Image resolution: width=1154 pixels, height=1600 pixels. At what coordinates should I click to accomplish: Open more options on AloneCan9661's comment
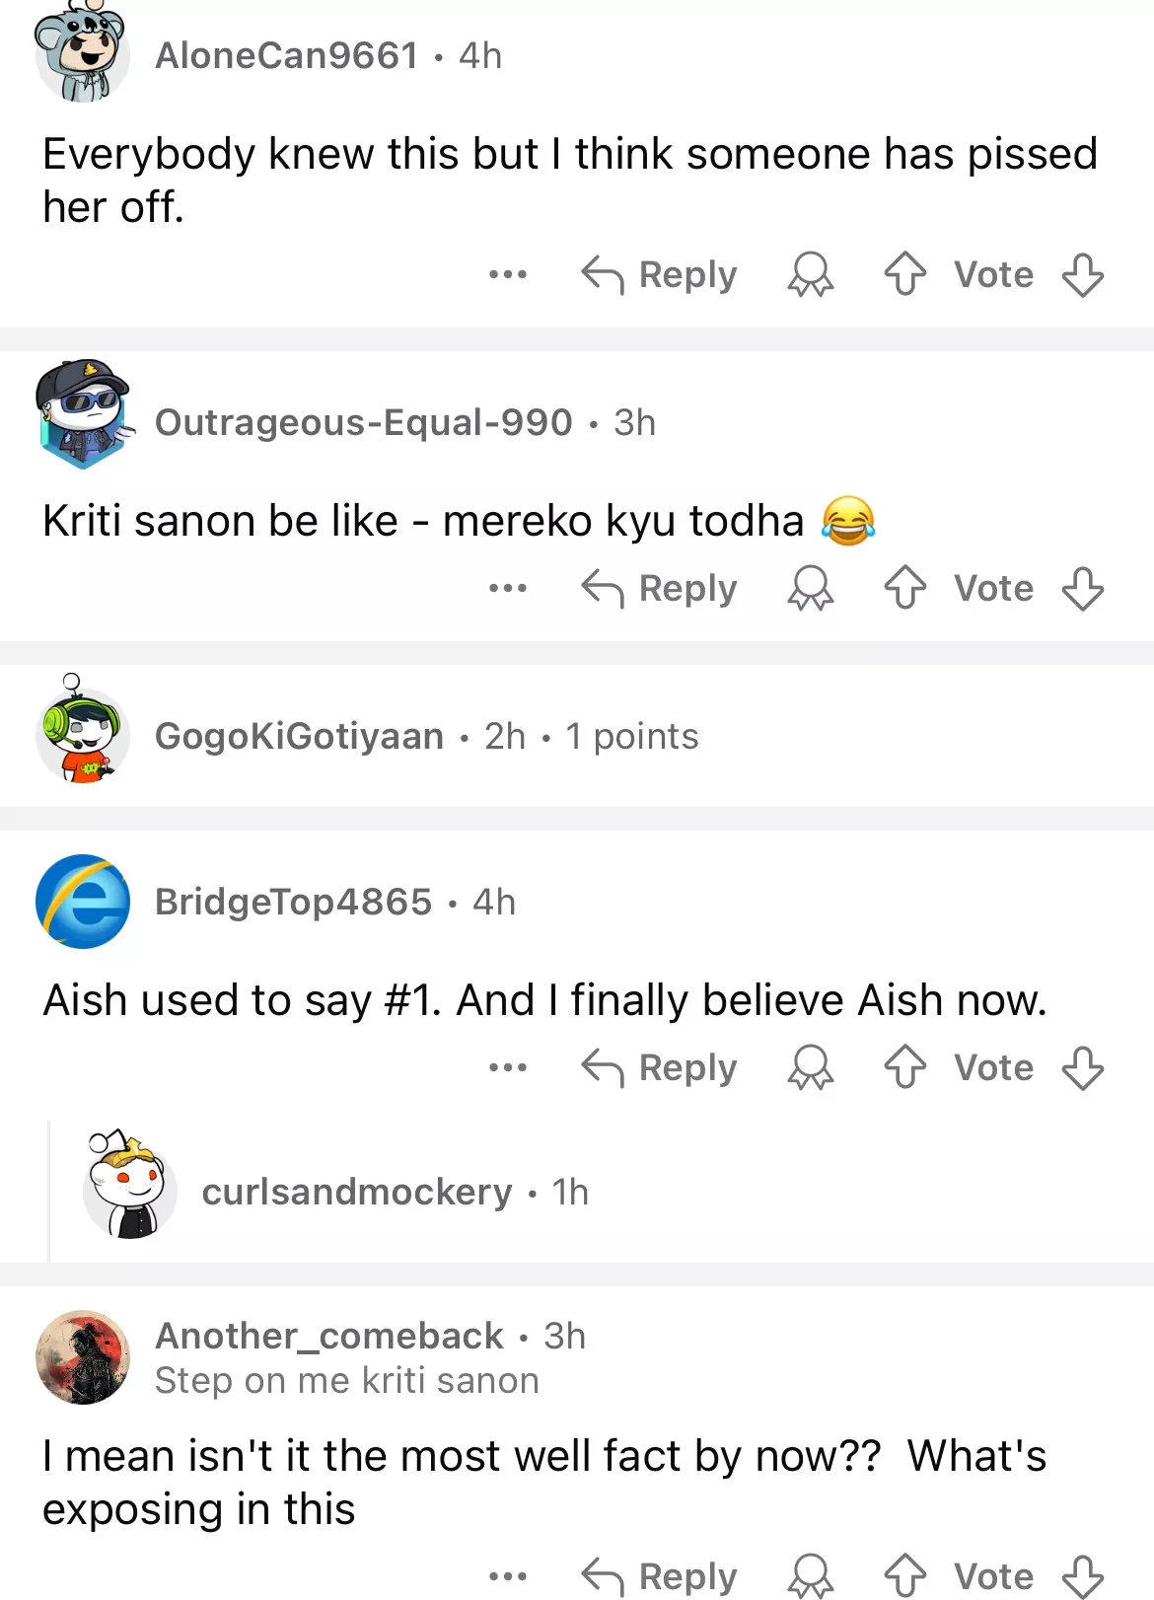[508, 274]
